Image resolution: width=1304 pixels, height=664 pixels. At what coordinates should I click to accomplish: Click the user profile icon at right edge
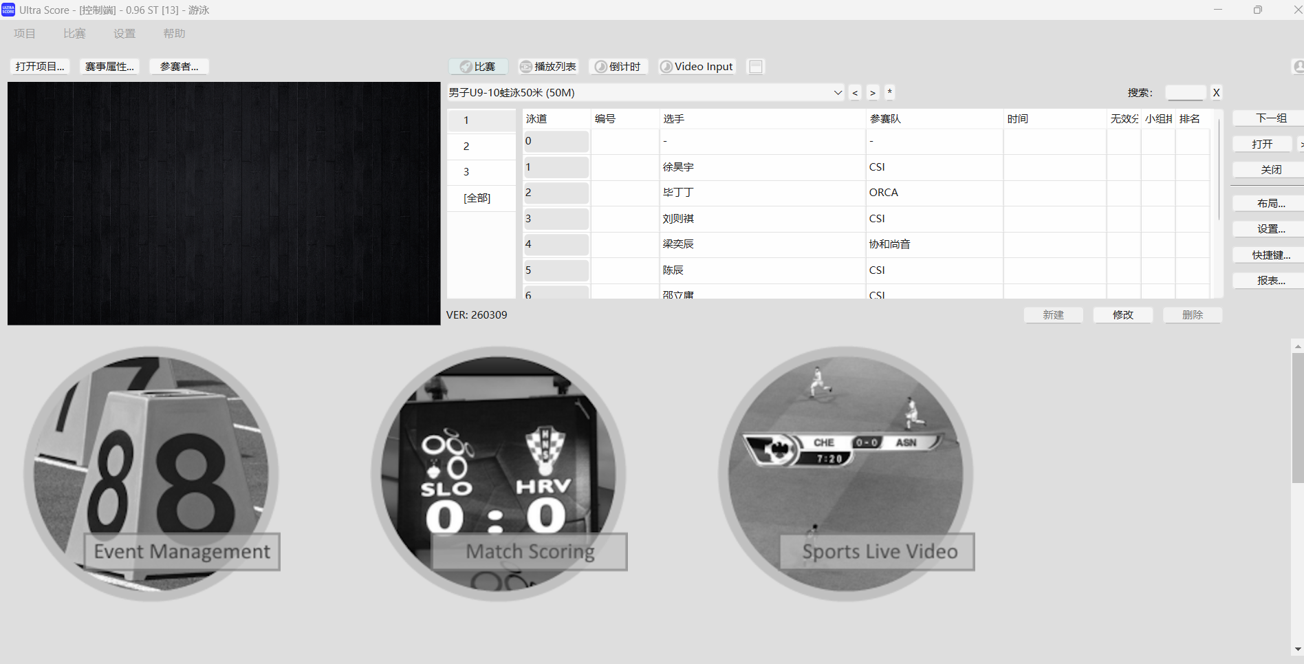(x=1298, y=67)
